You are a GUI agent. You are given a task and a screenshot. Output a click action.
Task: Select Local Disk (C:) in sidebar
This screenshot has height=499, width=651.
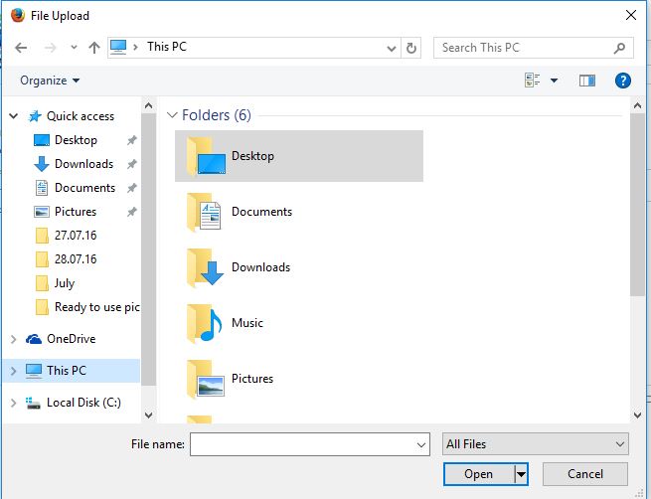tap(81, 403)
